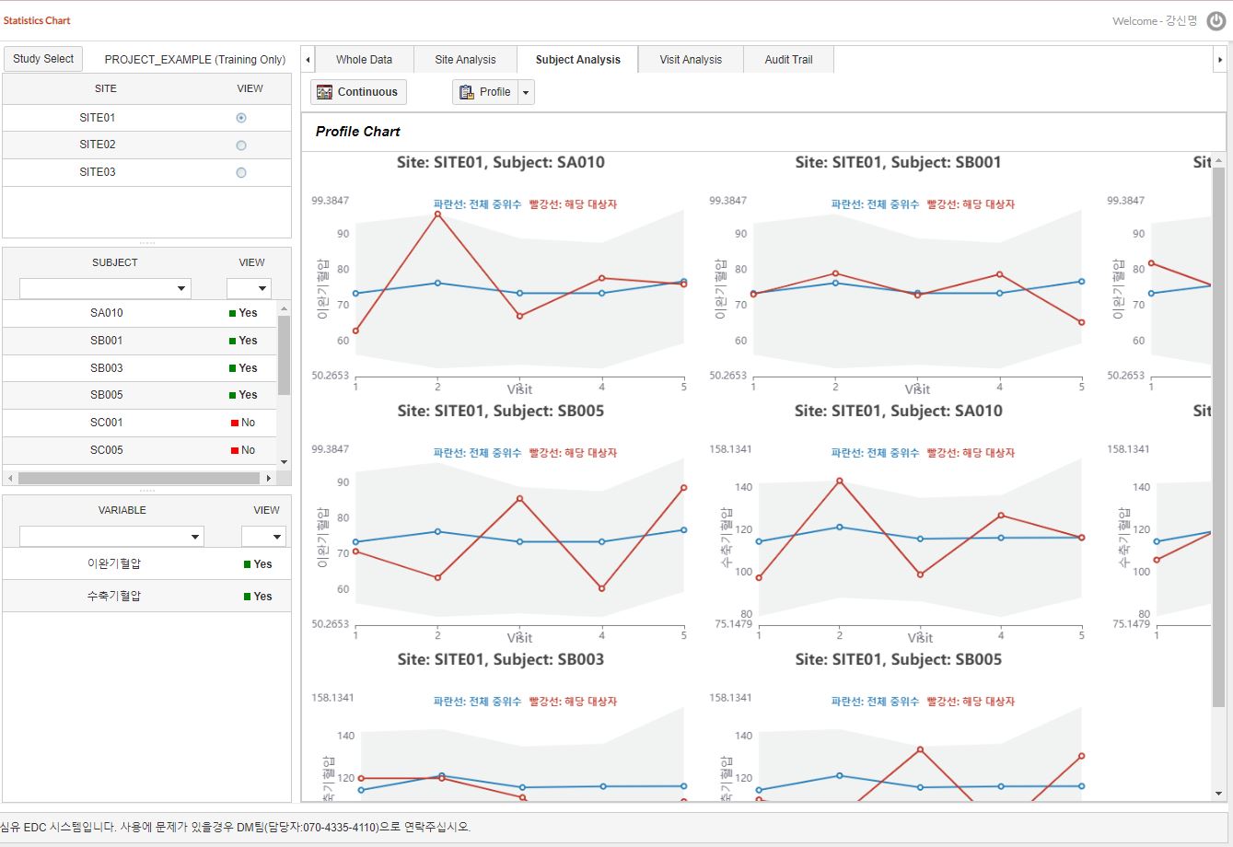Toggle the SB005 view Yes indicator
1233x847 pixels.
243,395
